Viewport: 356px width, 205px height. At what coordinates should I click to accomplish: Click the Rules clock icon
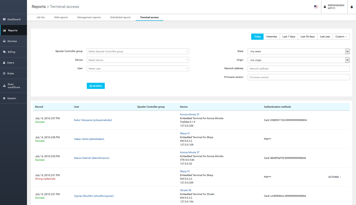4,74
